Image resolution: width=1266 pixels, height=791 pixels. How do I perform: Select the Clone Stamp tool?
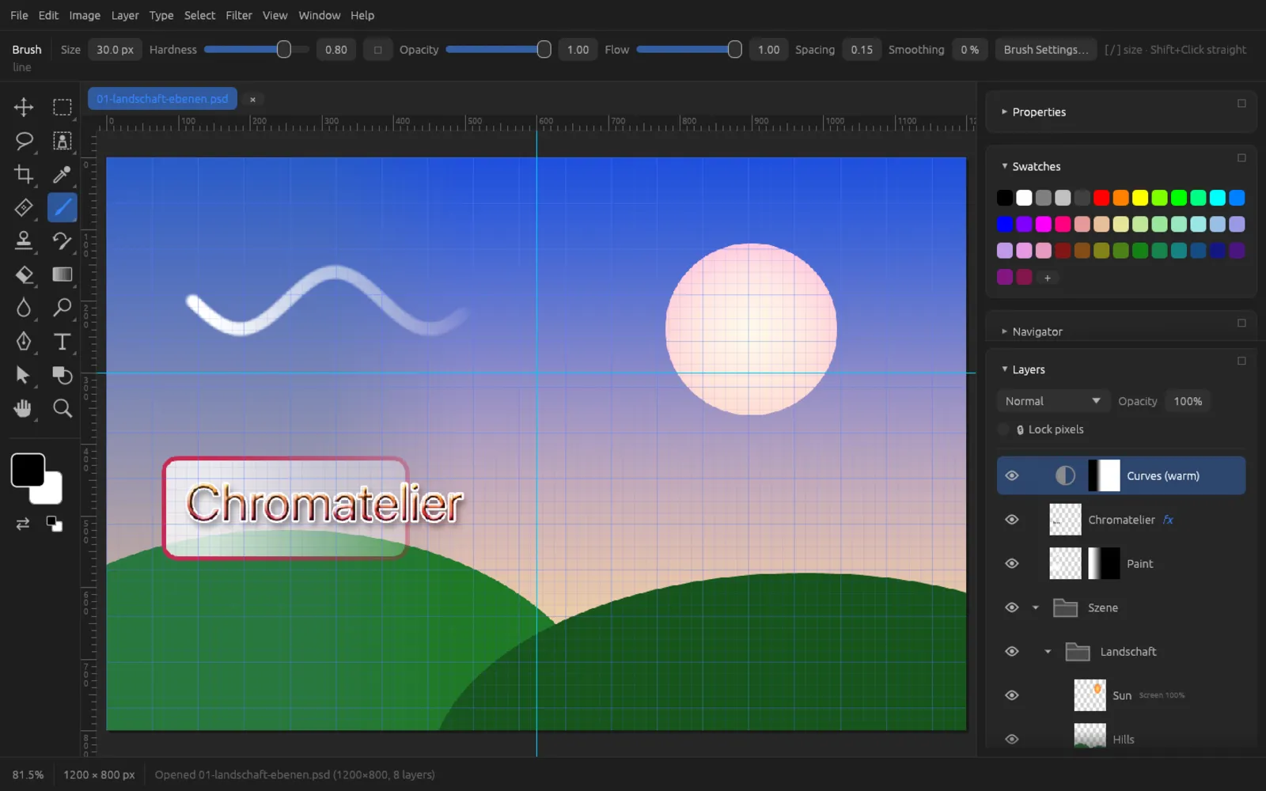(24, 240)
